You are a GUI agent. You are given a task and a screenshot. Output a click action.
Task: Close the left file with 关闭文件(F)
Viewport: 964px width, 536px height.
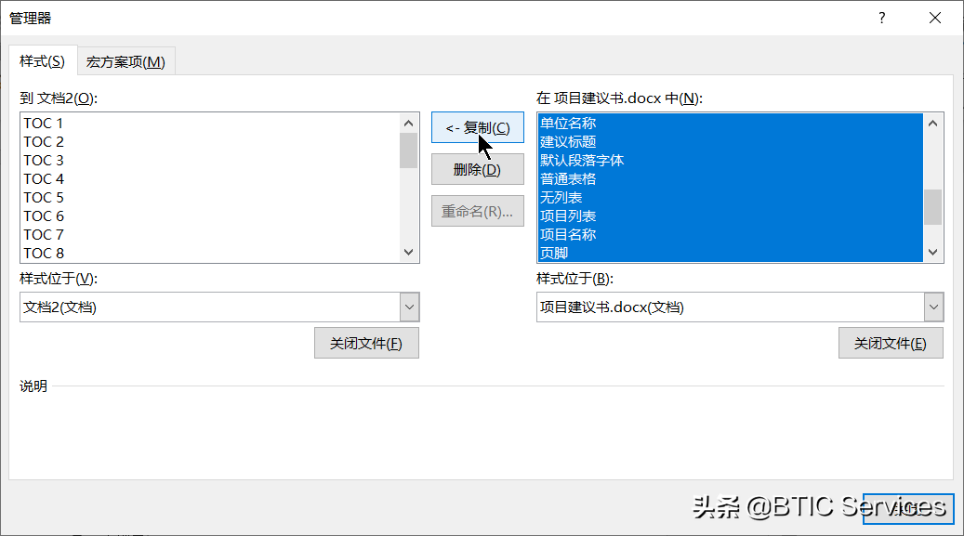tap(366, 343)
